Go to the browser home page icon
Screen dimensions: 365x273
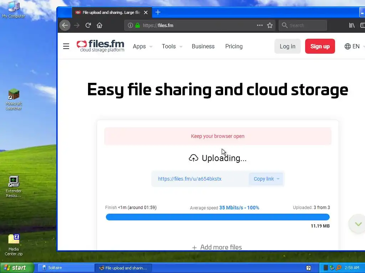click(99, 25)
